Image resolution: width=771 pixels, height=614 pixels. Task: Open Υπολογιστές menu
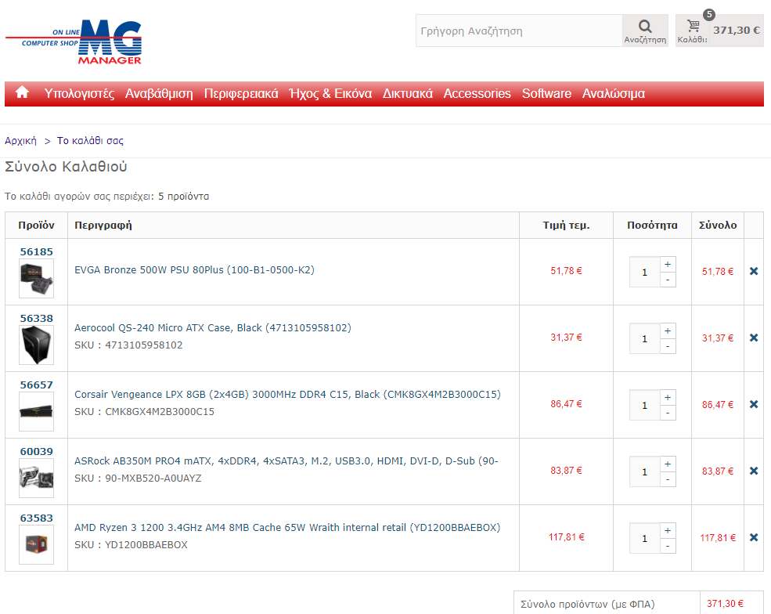point(79,93)
